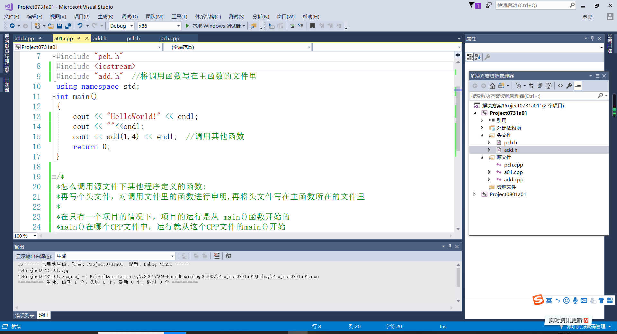617x334 pixels.
Task: Click the Home icon in Solution Explorer
Action: click(x=492, y=86)
